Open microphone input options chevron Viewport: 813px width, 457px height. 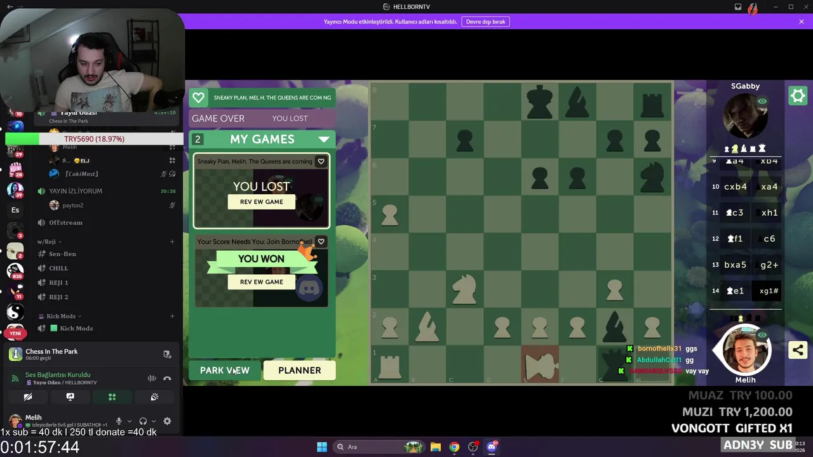coord(130,421)
